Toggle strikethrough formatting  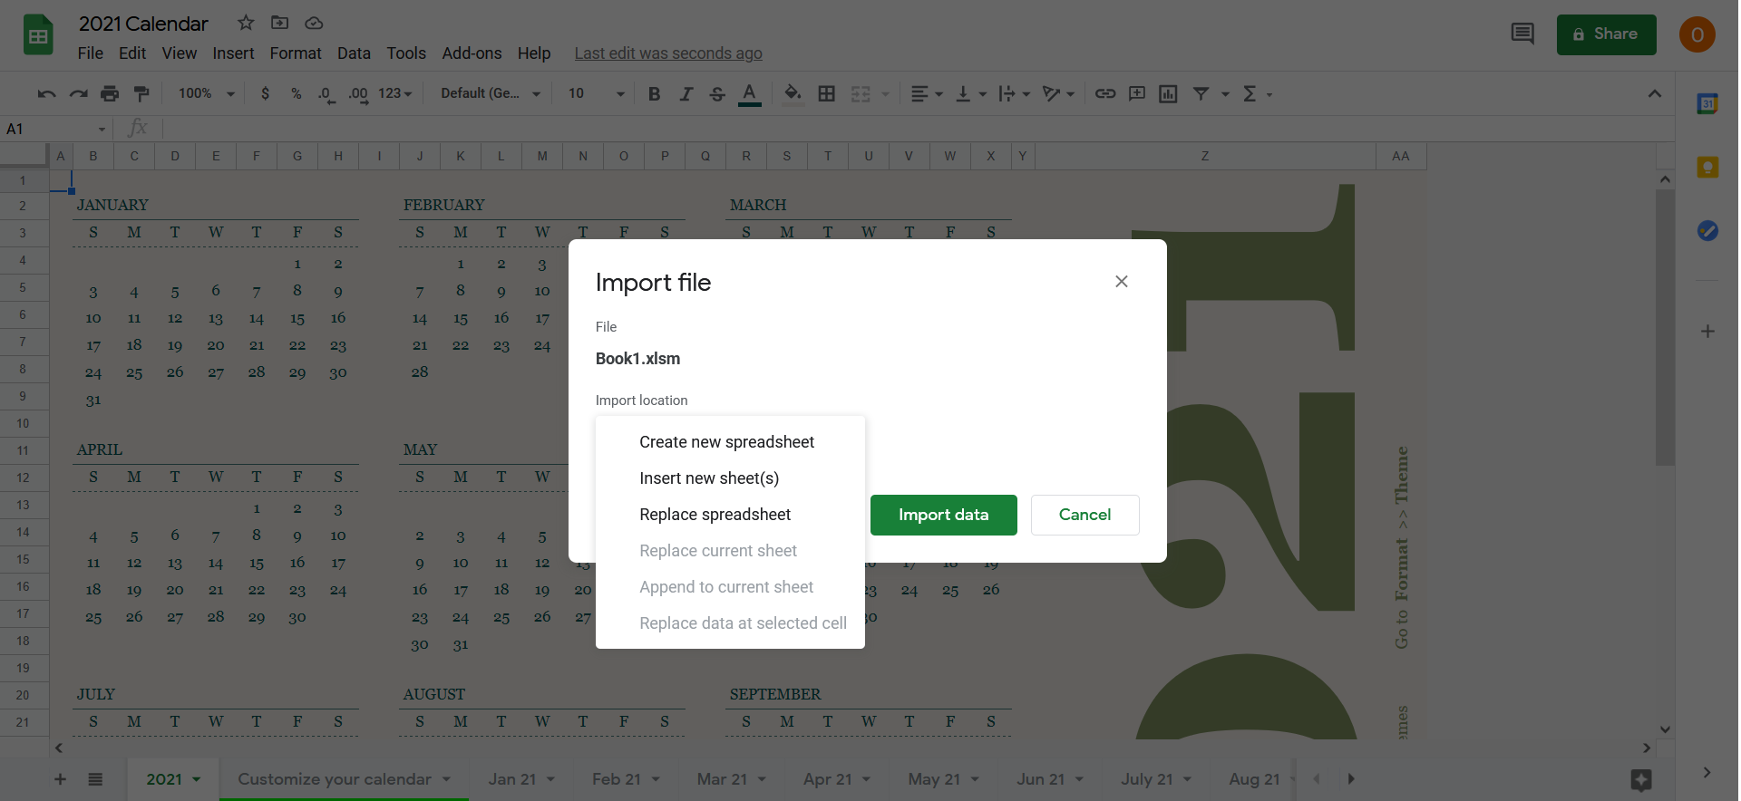[x=716, y=93]
